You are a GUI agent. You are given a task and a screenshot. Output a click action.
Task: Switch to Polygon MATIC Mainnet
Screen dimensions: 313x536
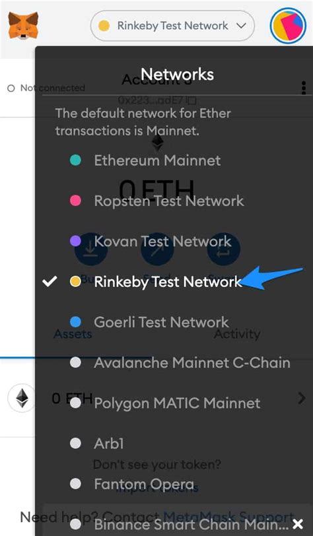coord(177,403)
